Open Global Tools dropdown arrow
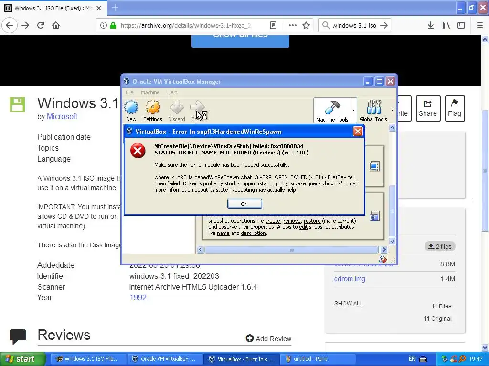 tap(393, 110)
